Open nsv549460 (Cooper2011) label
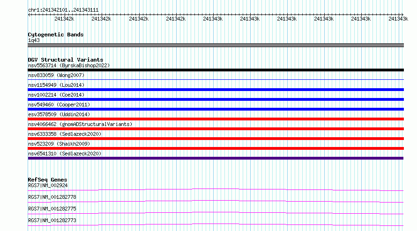417x231 pixels. (59, 105)
